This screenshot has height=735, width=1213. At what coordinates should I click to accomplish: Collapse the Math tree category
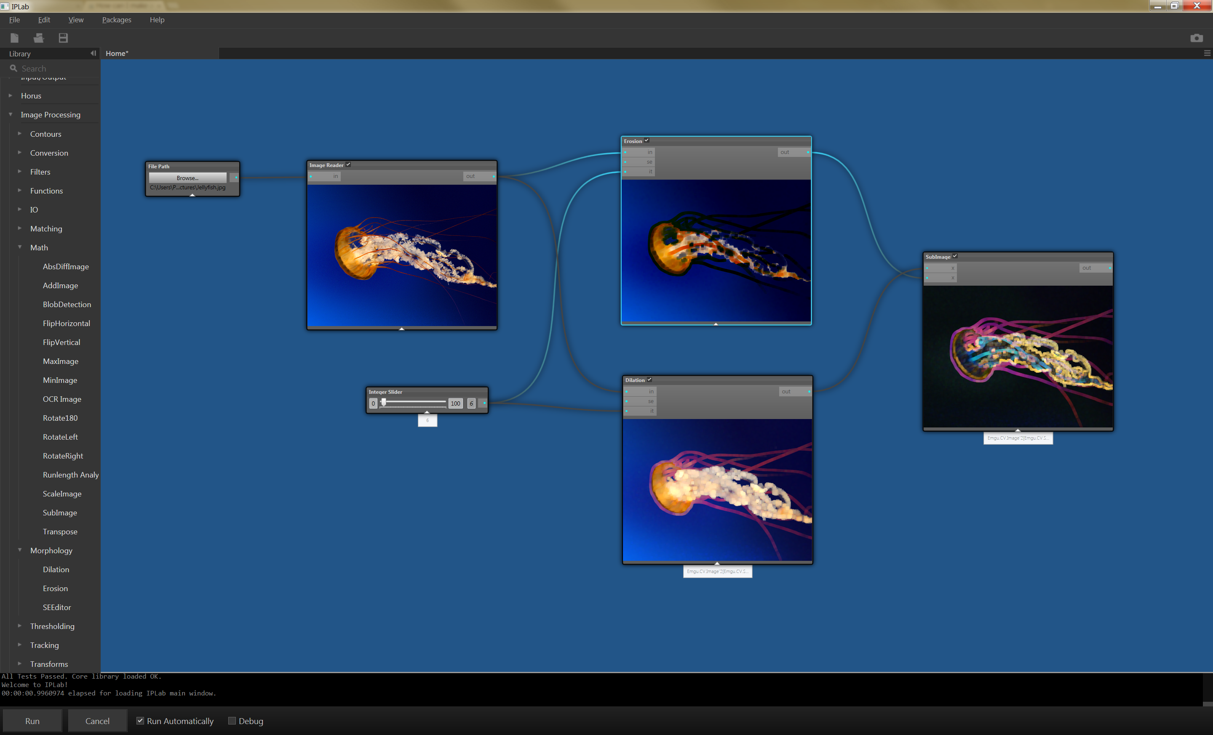(x=20, y=247)
